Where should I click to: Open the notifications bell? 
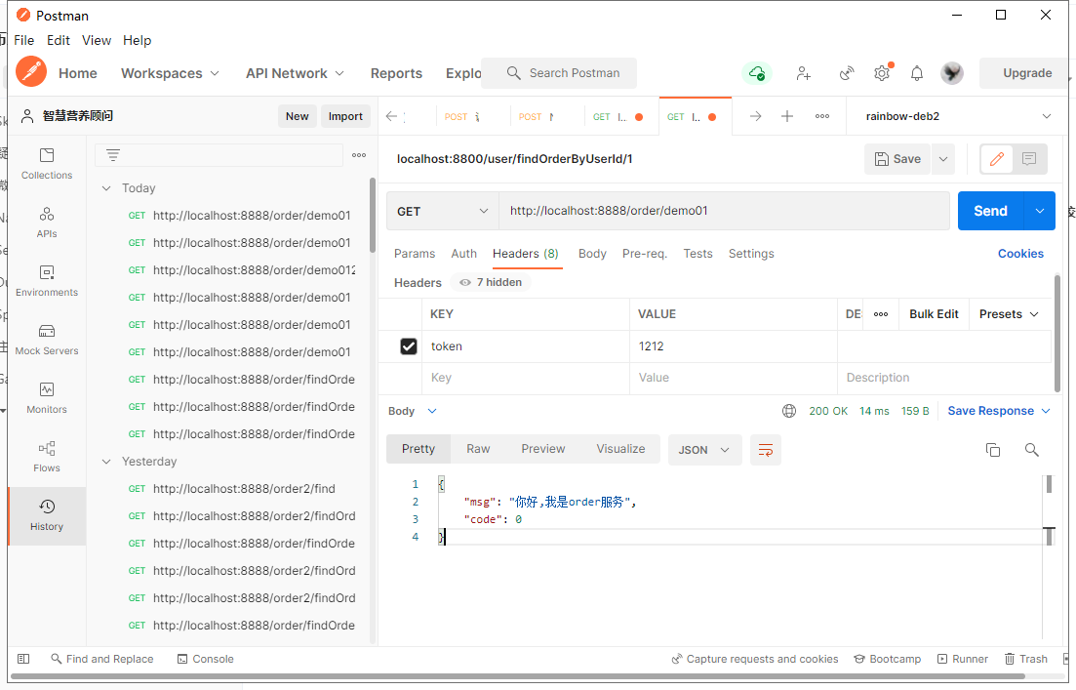(x=917, y=73)
